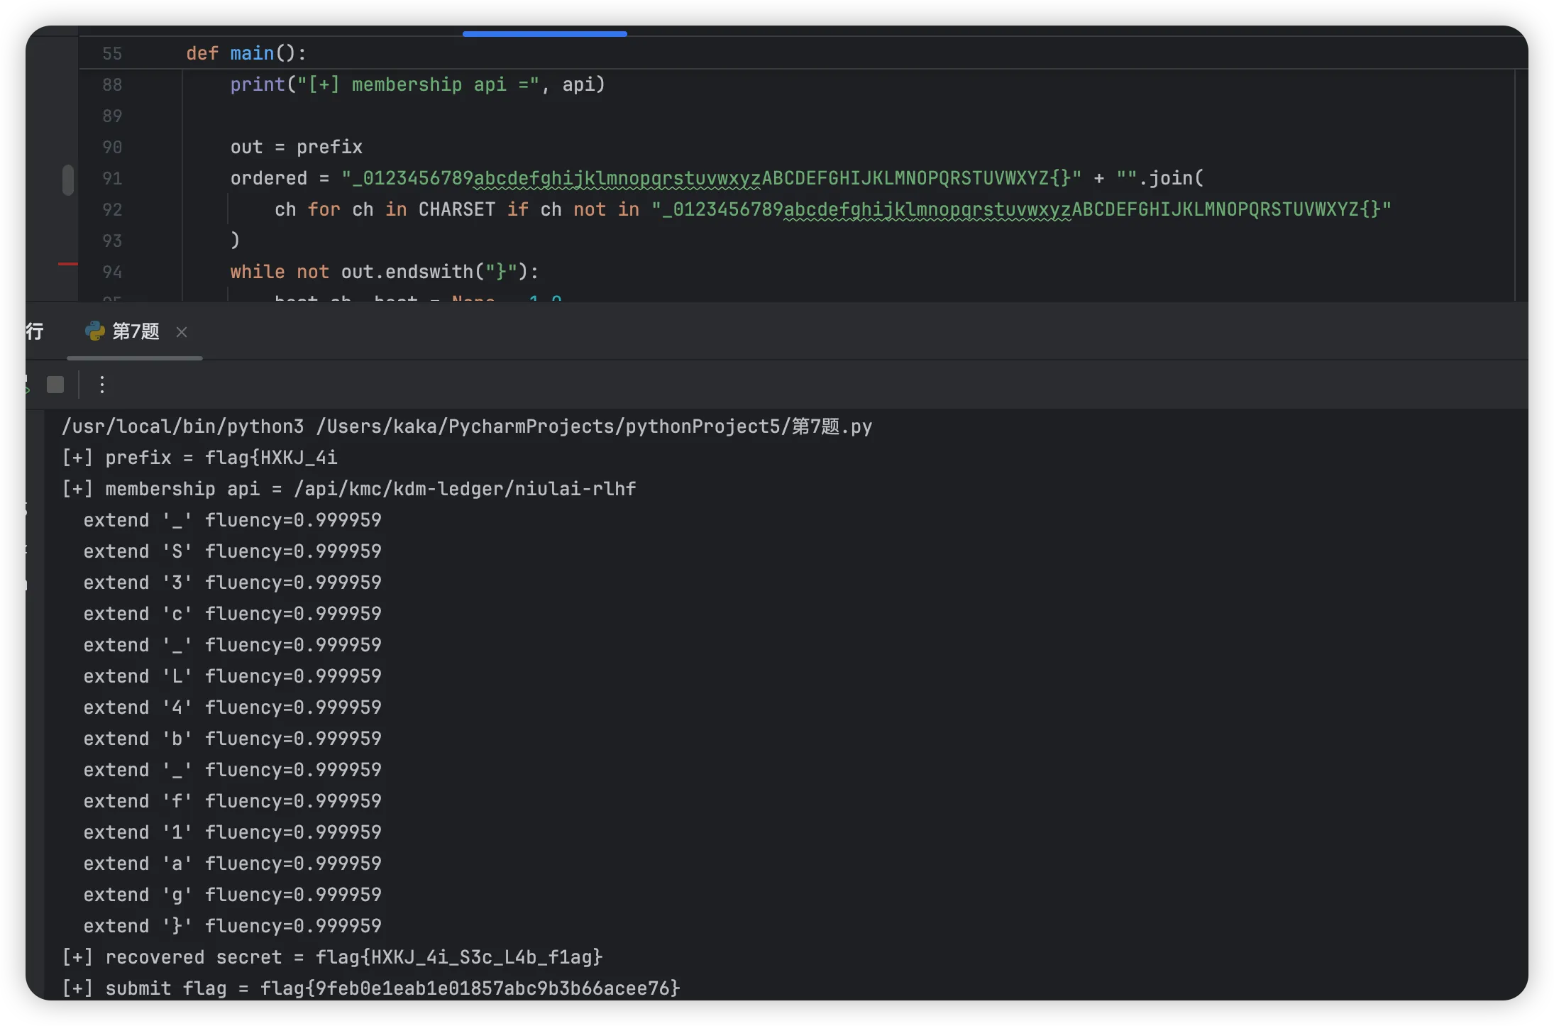Image resolution: width=1554 pixels, height=1026 pixels.
Task: Click the extend 'L' output line
Action: click(x=232, y=676)
